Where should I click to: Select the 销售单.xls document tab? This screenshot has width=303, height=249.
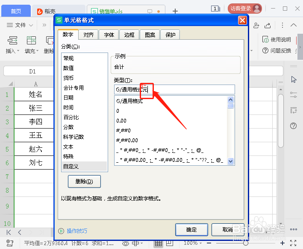126,12
